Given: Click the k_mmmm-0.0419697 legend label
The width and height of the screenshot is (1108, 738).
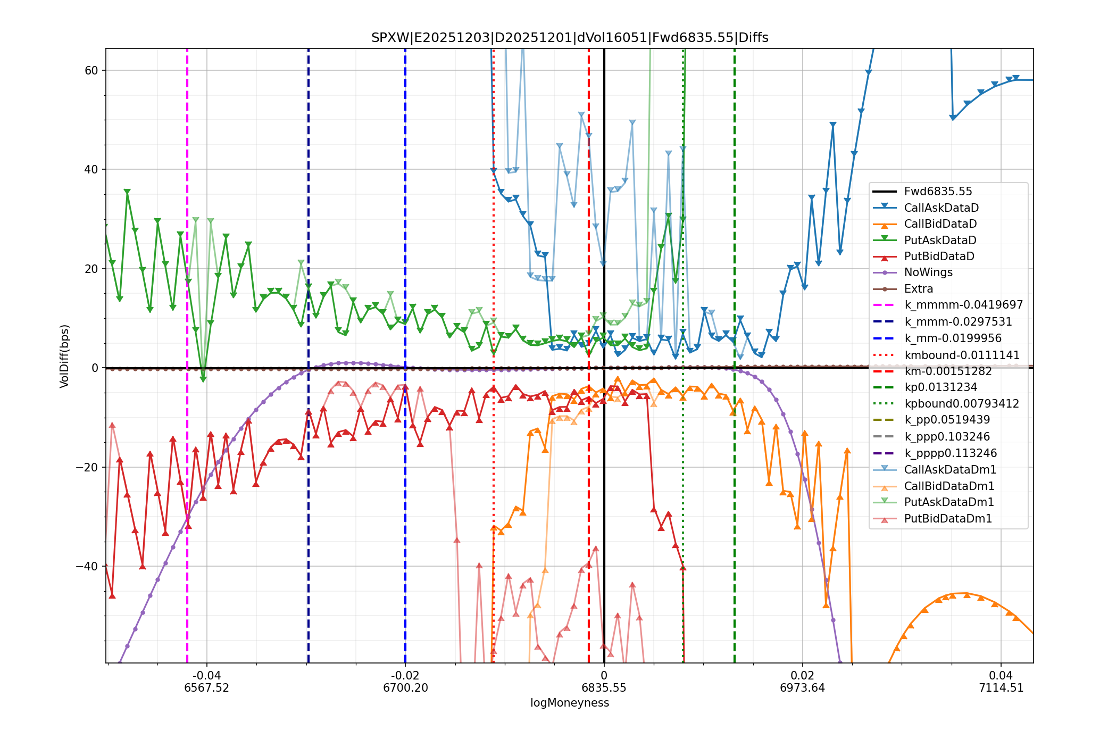Looking at the screenshot, I should point(963,305).
